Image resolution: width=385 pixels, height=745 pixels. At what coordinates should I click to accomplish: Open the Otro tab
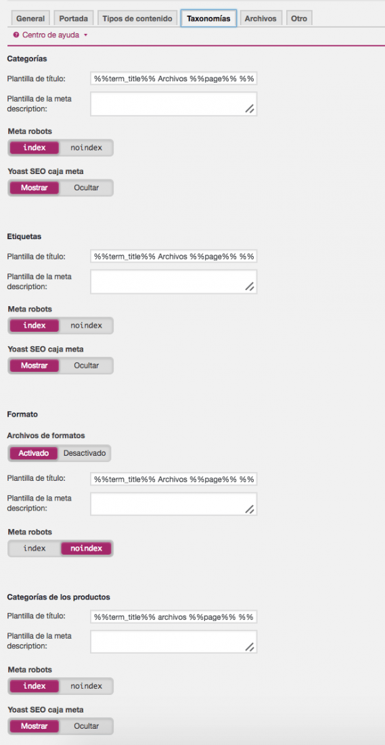(299, 19)
